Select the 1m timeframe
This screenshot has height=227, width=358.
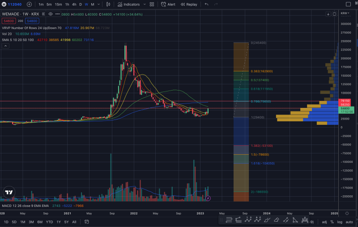41,4
